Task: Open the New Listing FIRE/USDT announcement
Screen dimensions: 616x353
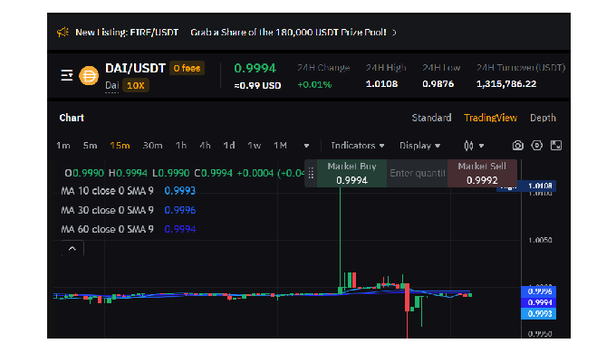Action: (127, 33)
